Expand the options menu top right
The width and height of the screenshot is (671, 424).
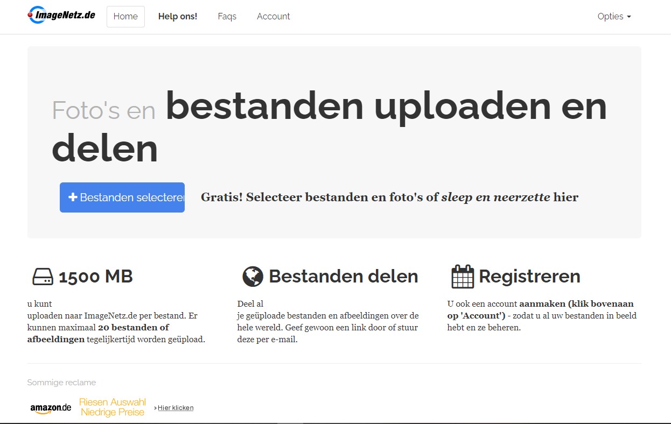(x=613, y=17)
